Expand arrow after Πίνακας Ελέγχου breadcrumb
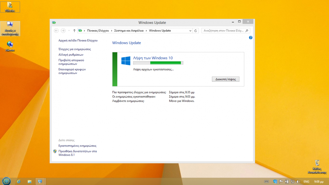This screenshot has height=185, width=329. [x=112, y=31]
